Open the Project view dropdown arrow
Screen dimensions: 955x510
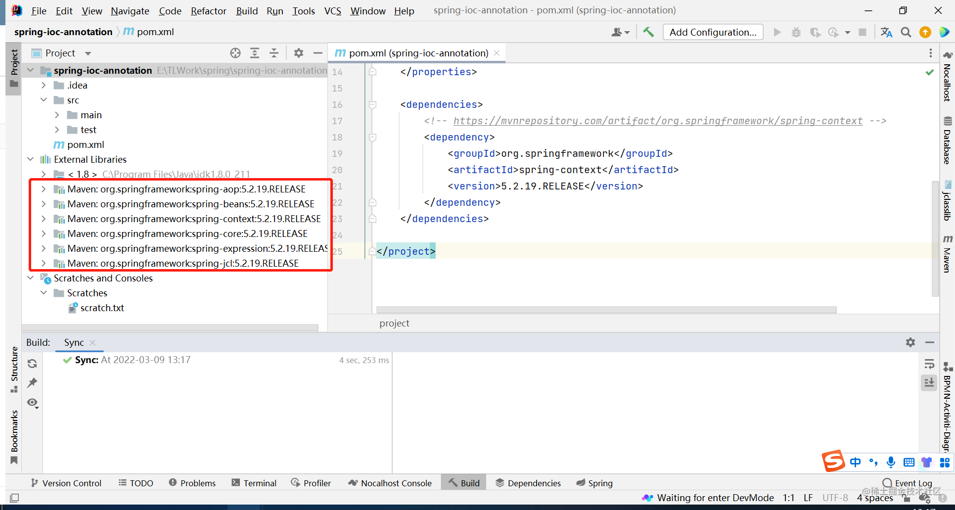tap(88, 53)
